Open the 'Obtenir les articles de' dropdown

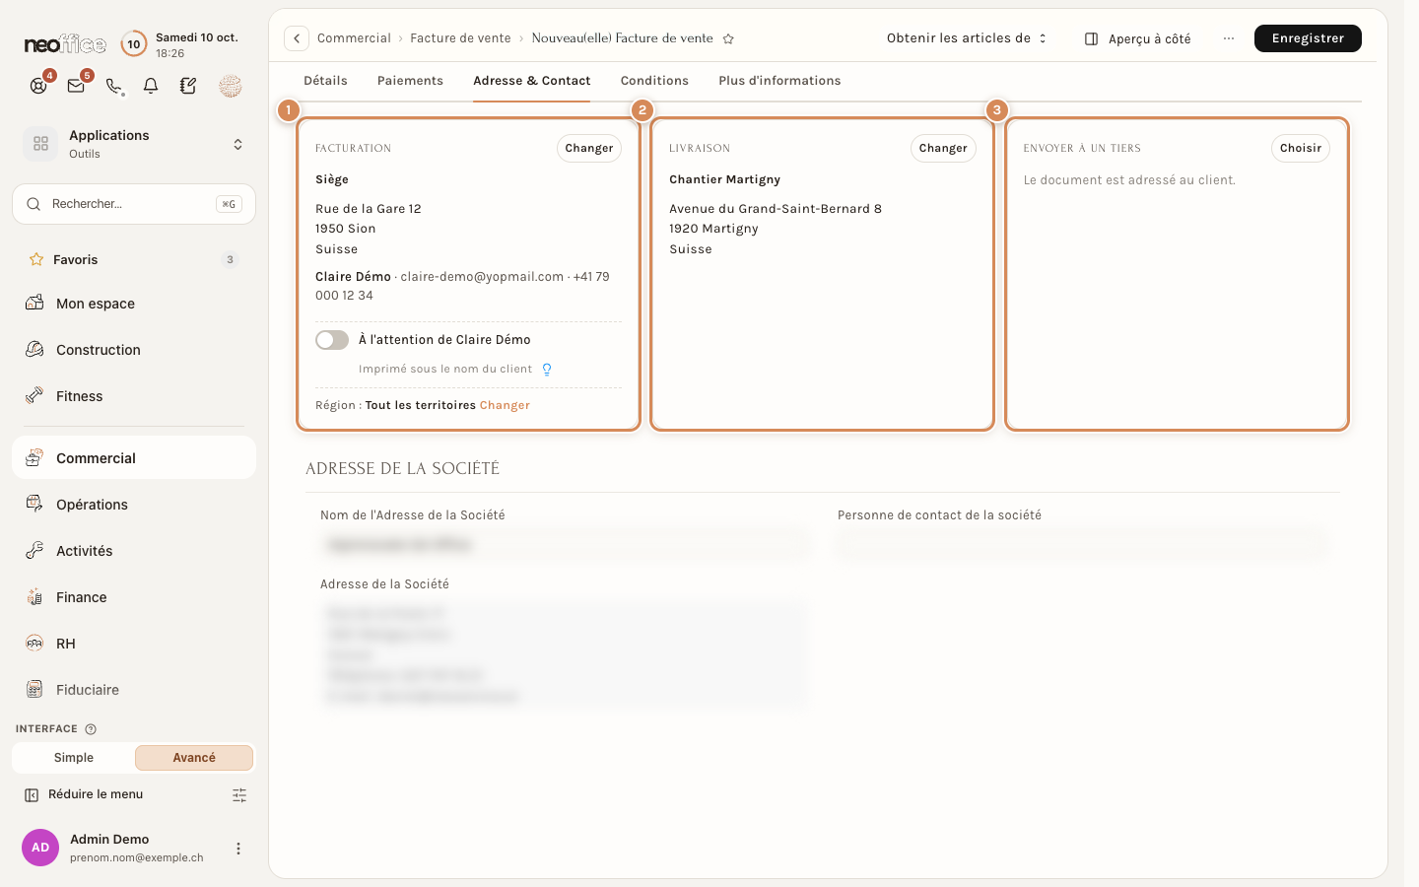tap(967, 38)
